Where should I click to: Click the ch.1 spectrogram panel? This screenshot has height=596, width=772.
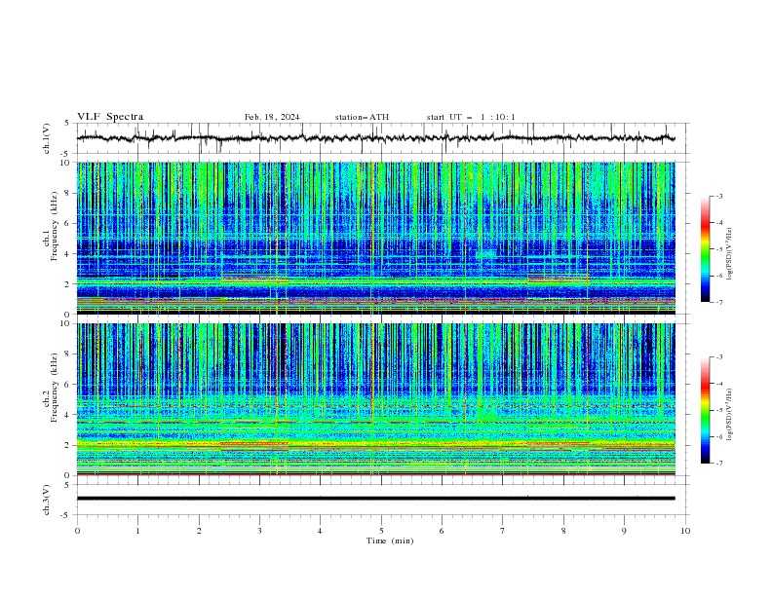click(x=375, y=238)
